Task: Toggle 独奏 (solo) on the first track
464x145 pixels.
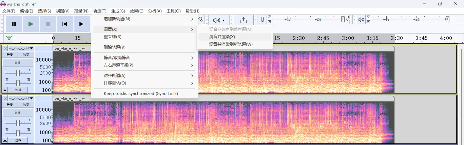Action: [x=26, y=55]
